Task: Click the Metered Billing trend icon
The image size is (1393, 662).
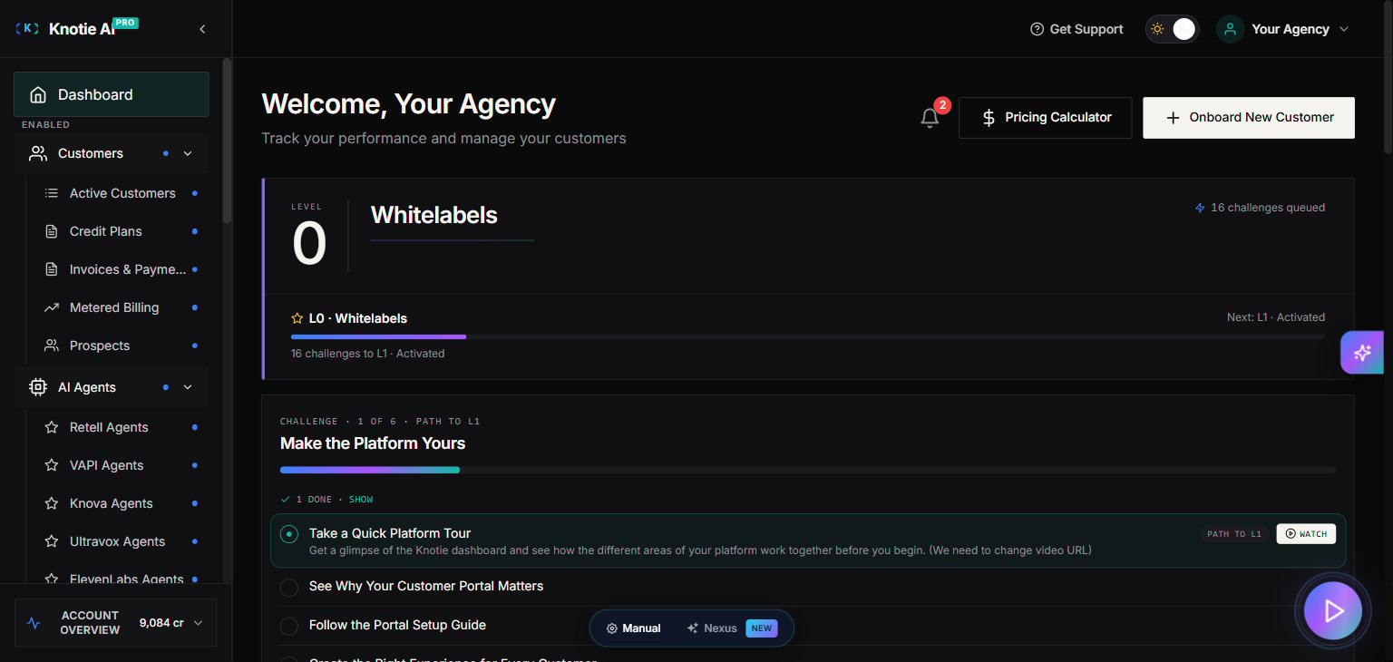Action: pos(52,307)
